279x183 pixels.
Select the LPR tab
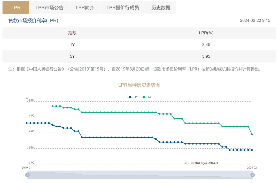(x=16, y=7)
